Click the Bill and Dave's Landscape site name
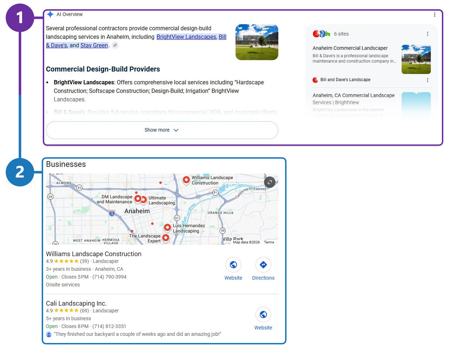 click(x=345, y=80)
